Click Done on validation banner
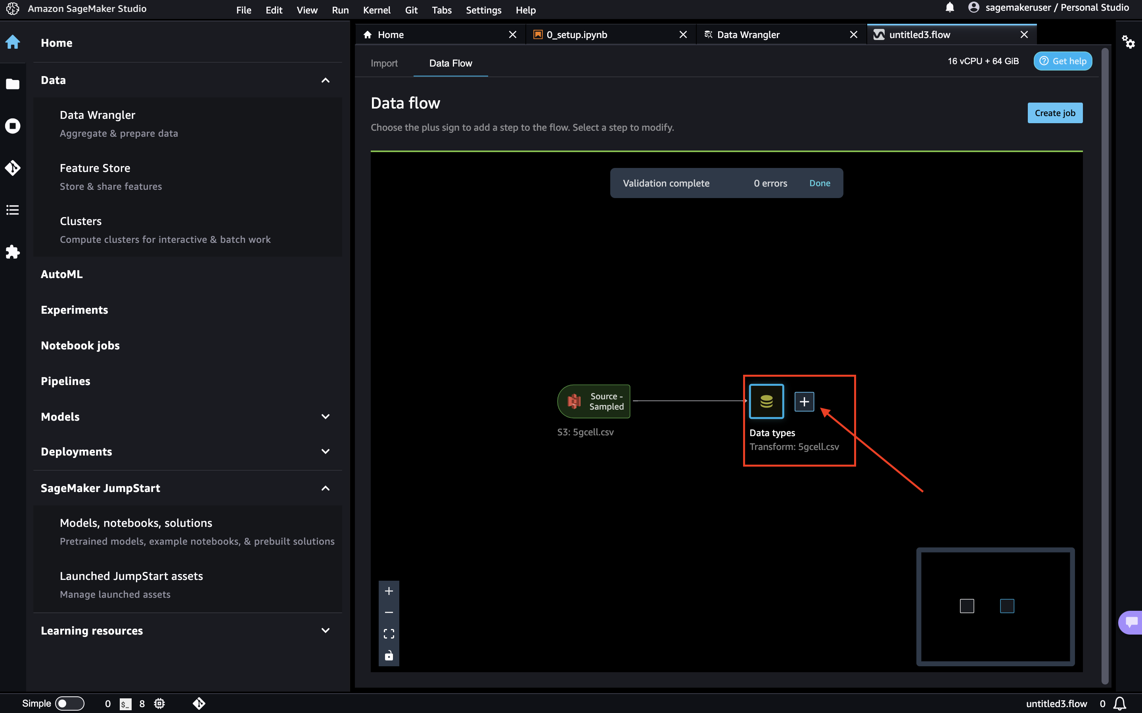The height and width of the screenshot is (713, 1142). point(820,183)
